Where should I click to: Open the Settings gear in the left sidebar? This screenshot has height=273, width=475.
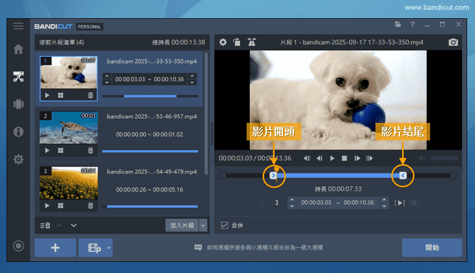point(18,159)
